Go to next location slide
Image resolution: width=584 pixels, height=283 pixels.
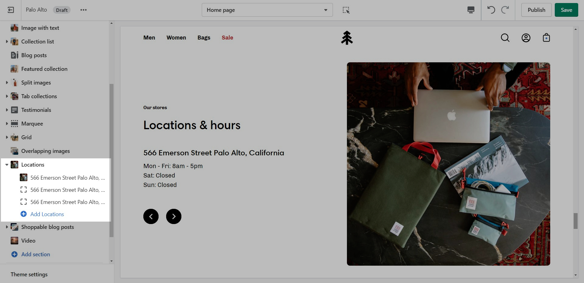174,216
